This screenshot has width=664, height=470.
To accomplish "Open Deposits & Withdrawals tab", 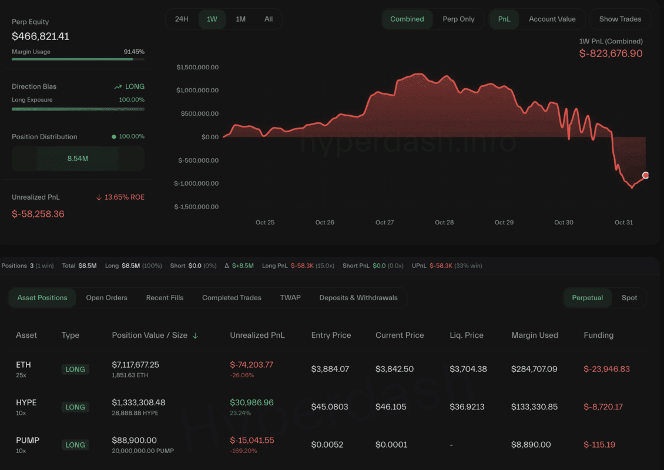I will (x=358, y=298).
